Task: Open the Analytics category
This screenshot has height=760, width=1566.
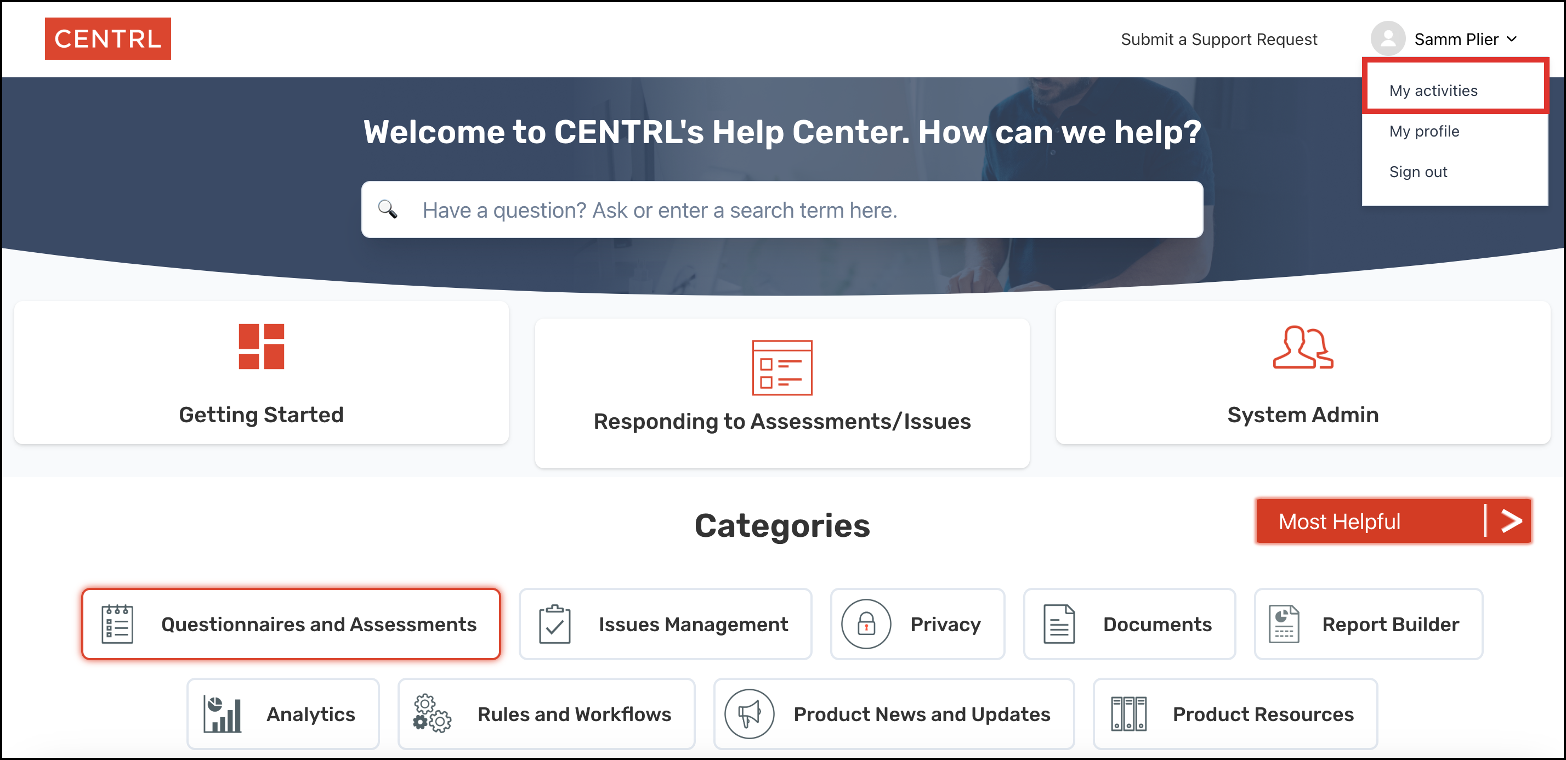Action: [x=283, y=714]
